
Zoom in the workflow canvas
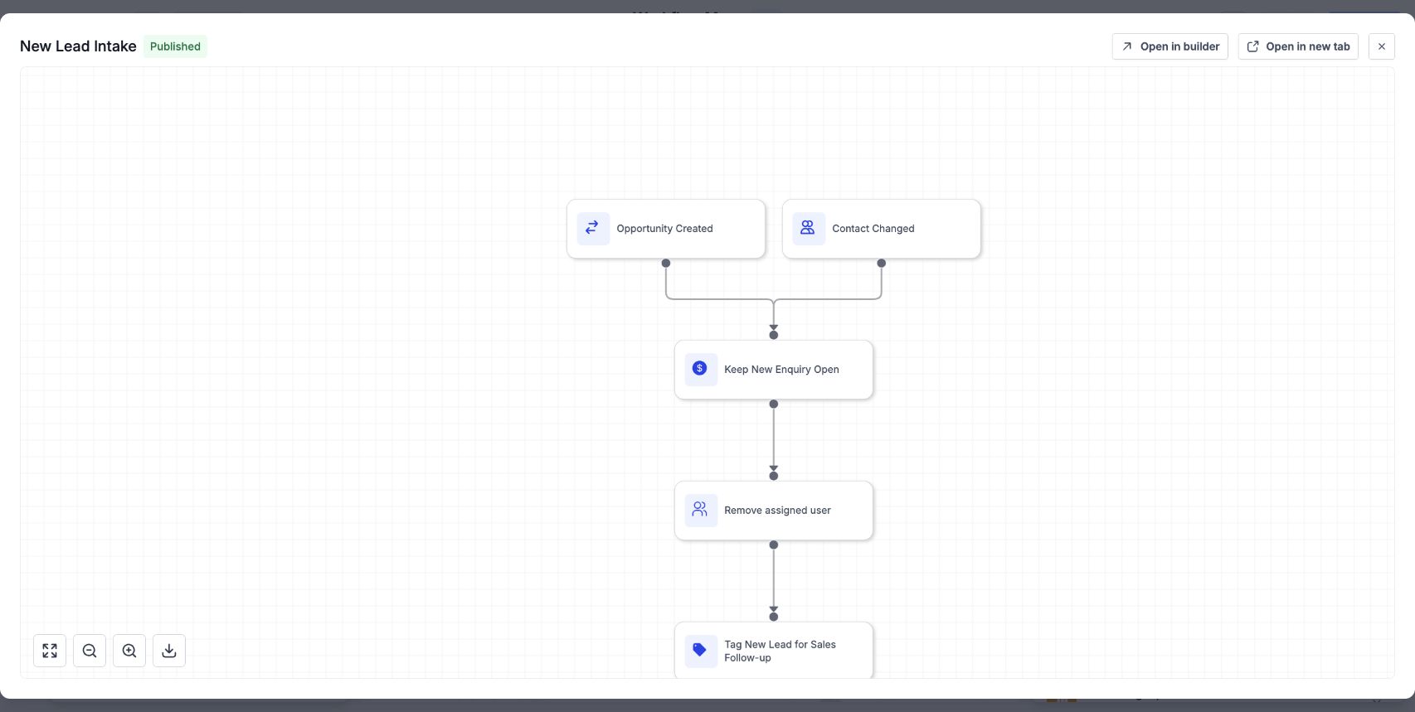pos(129,651)
